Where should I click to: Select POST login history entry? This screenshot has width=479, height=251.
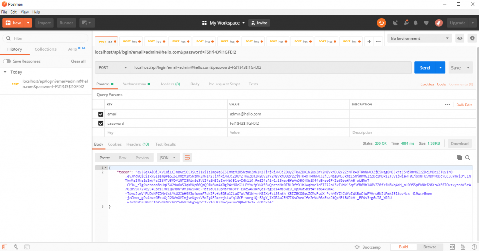46,84
